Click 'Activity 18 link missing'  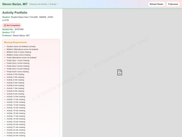16,119
